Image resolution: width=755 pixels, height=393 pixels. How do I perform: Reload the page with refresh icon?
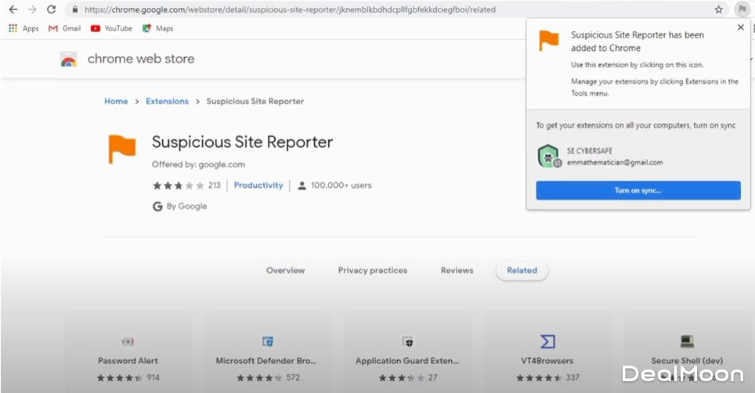tap(52, 9)
